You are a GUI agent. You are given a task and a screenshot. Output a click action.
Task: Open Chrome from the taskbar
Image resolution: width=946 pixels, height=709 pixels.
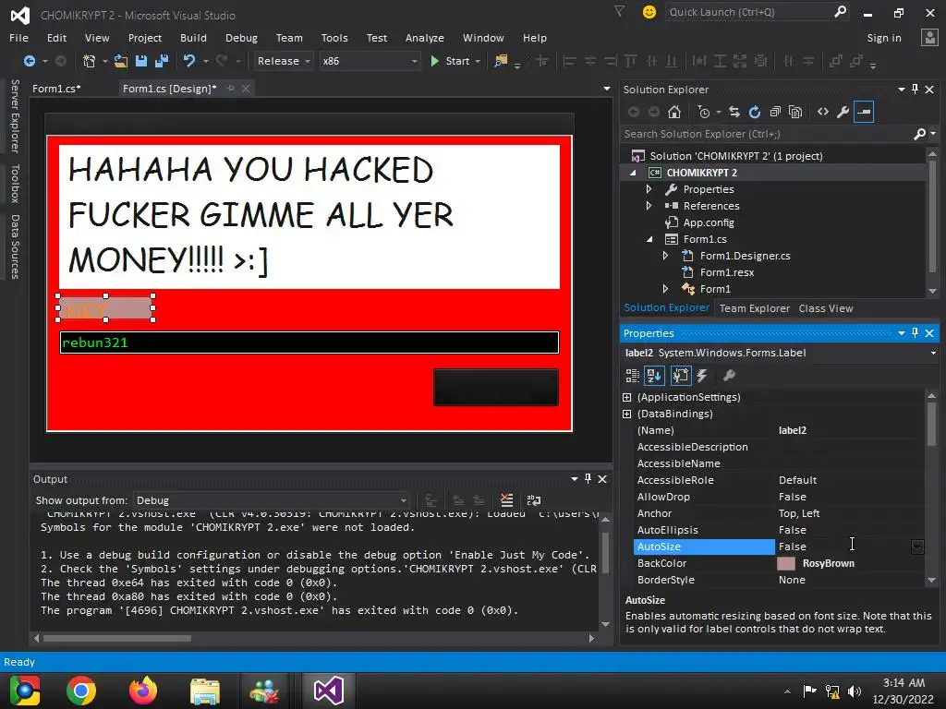pyautogui.click(x=81, y=691)
